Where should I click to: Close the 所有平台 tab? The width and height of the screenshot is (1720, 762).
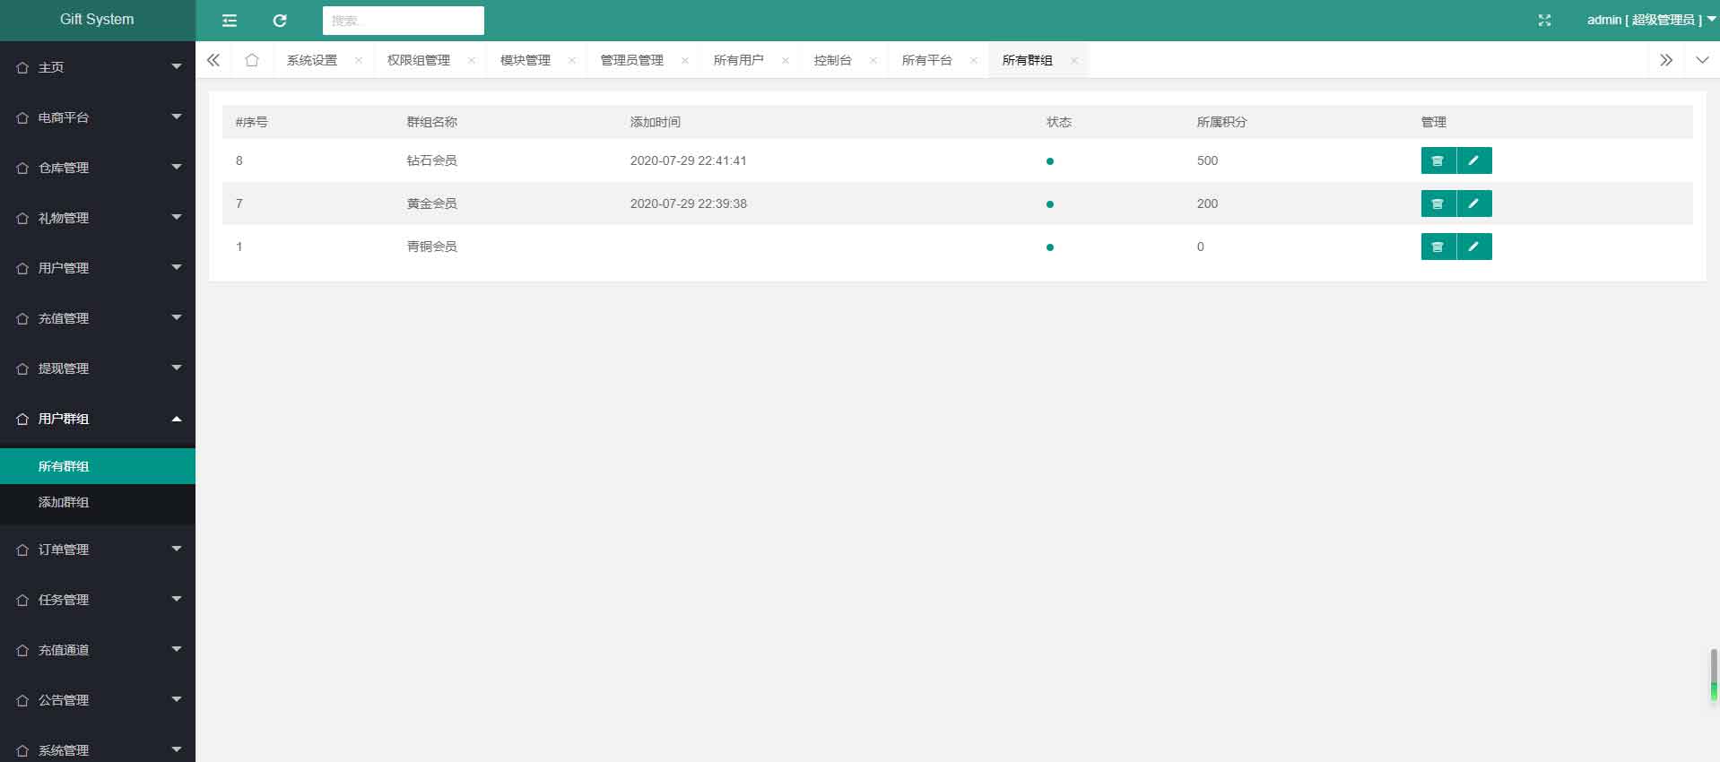point(974,60)
